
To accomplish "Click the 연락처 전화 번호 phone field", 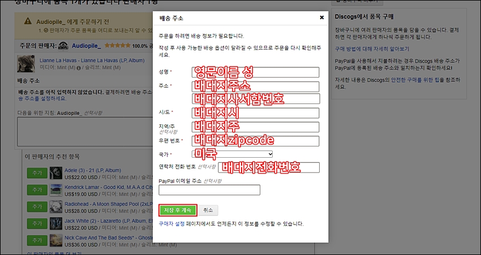I will (x=269, y=168).
